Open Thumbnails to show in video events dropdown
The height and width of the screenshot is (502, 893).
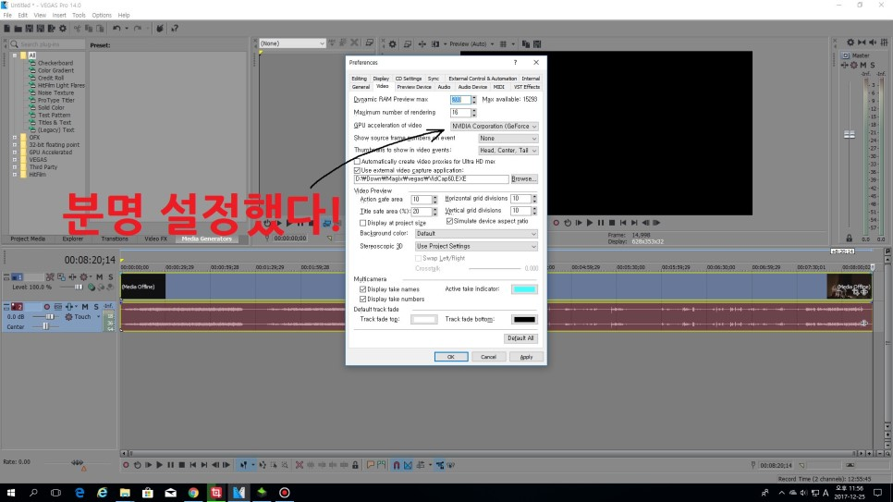(508, 151)
